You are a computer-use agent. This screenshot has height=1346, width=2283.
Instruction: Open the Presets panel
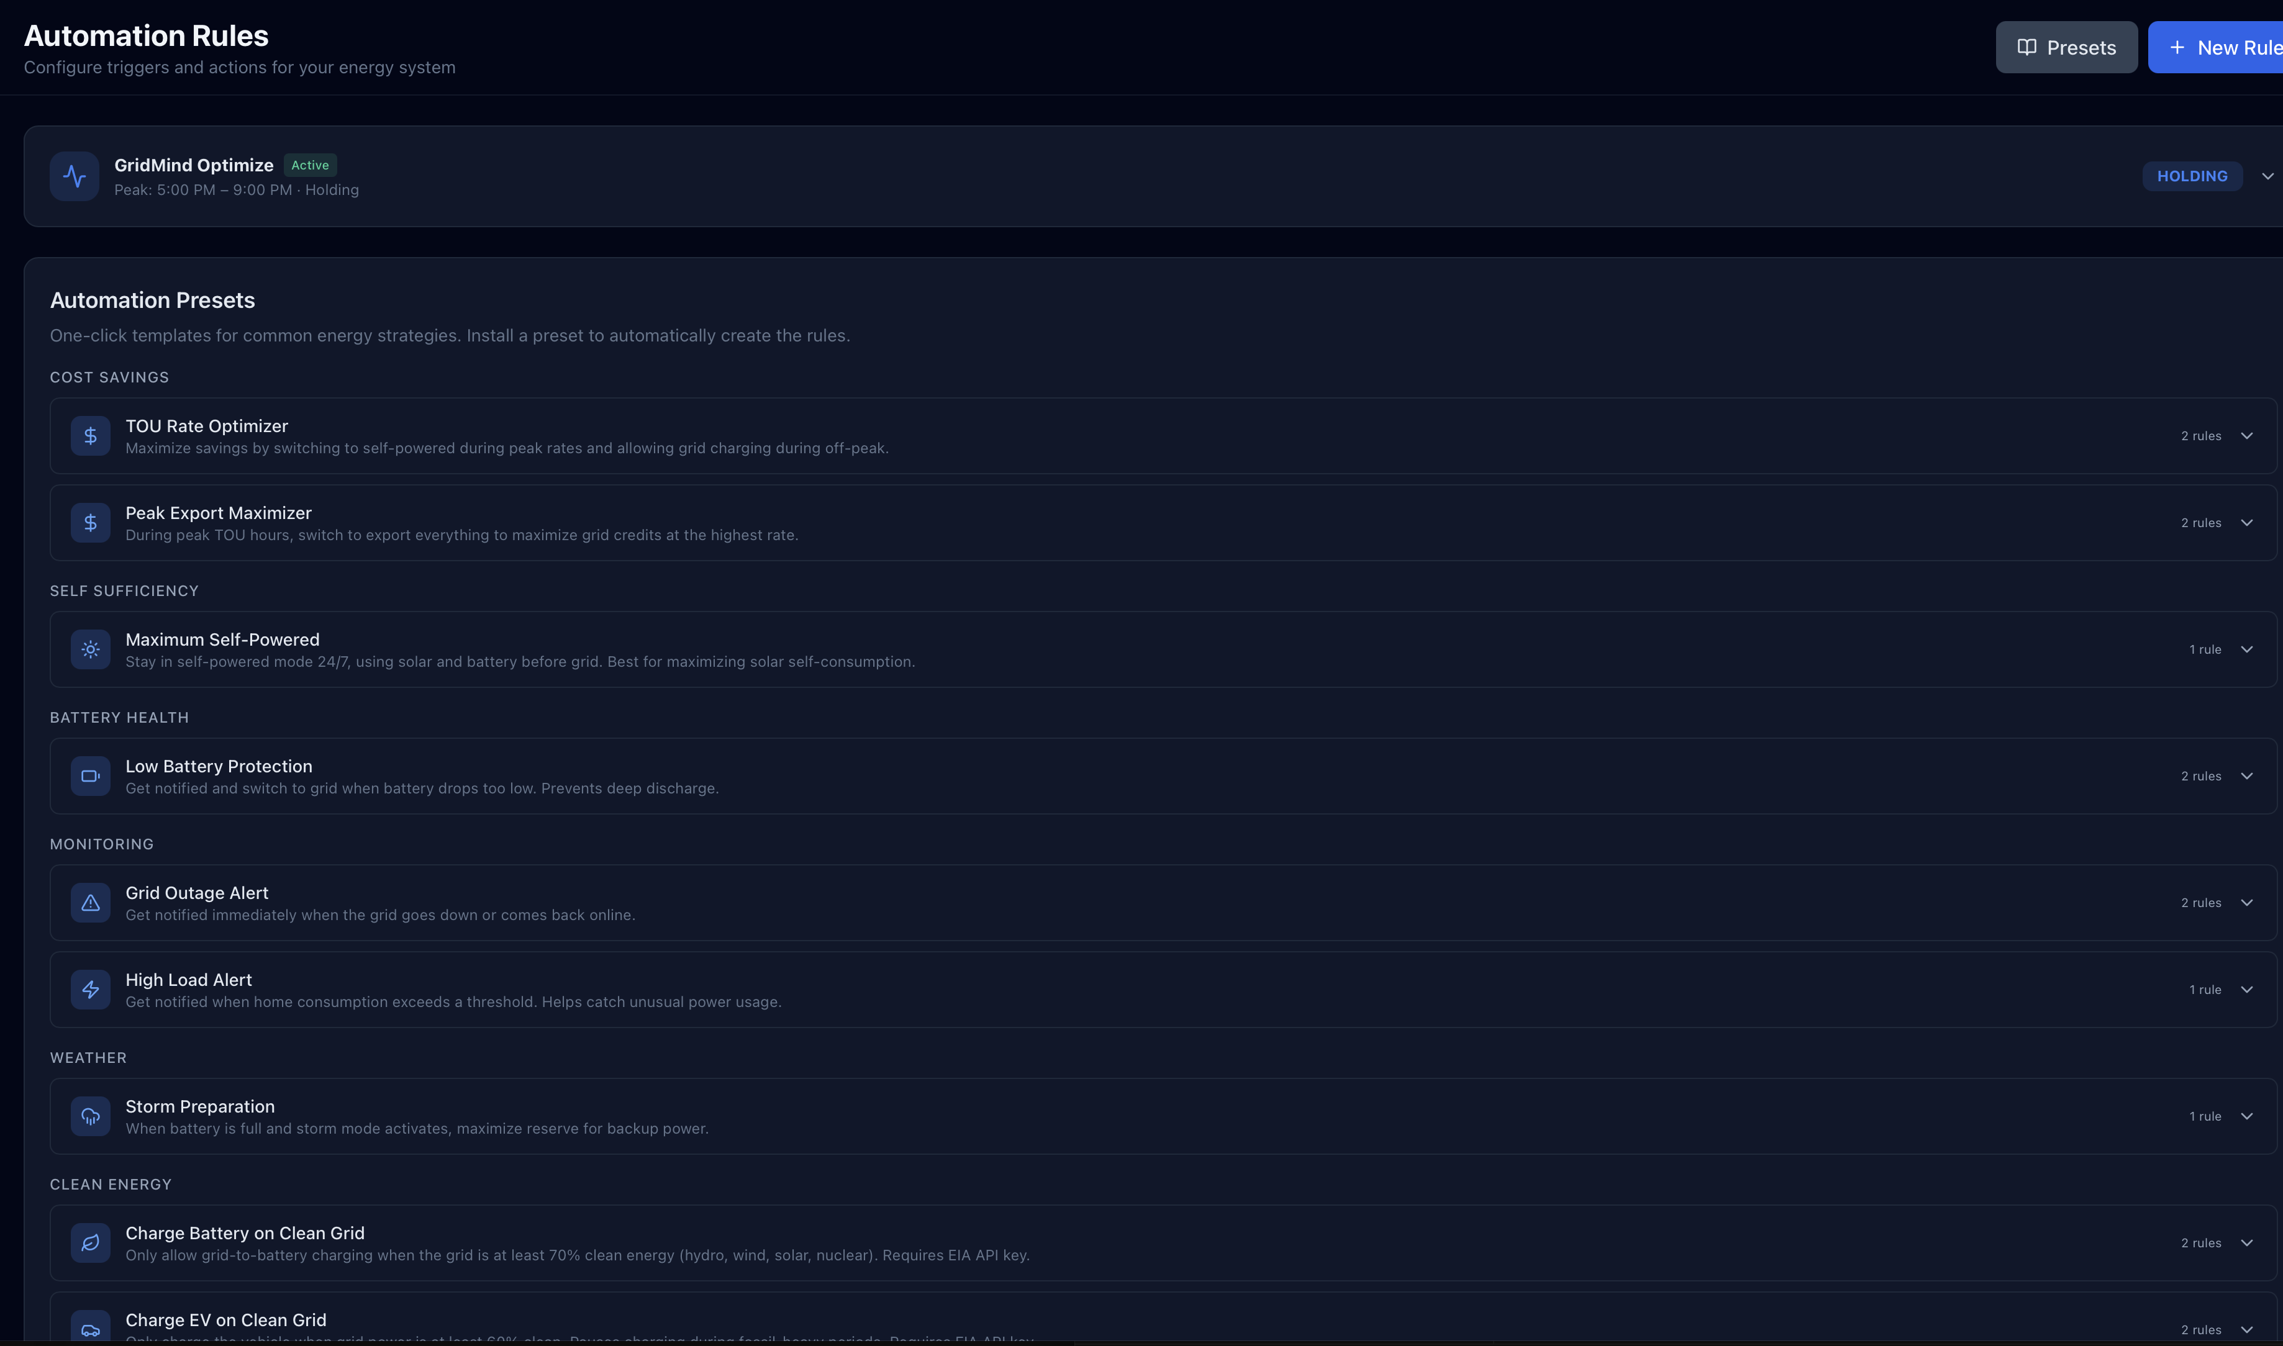2065,47
